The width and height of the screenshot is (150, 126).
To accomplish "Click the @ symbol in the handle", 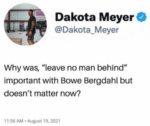I will pyautogui.click(x=58, y=30).
